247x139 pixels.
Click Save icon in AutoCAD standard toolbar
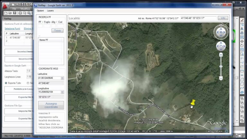[x=15, y=13]
